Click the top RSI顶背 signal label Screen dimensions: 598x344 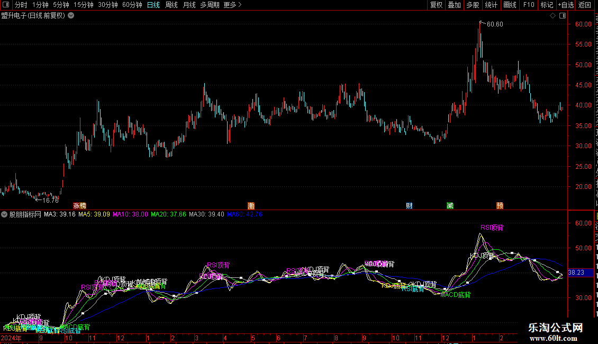point(492,228)
